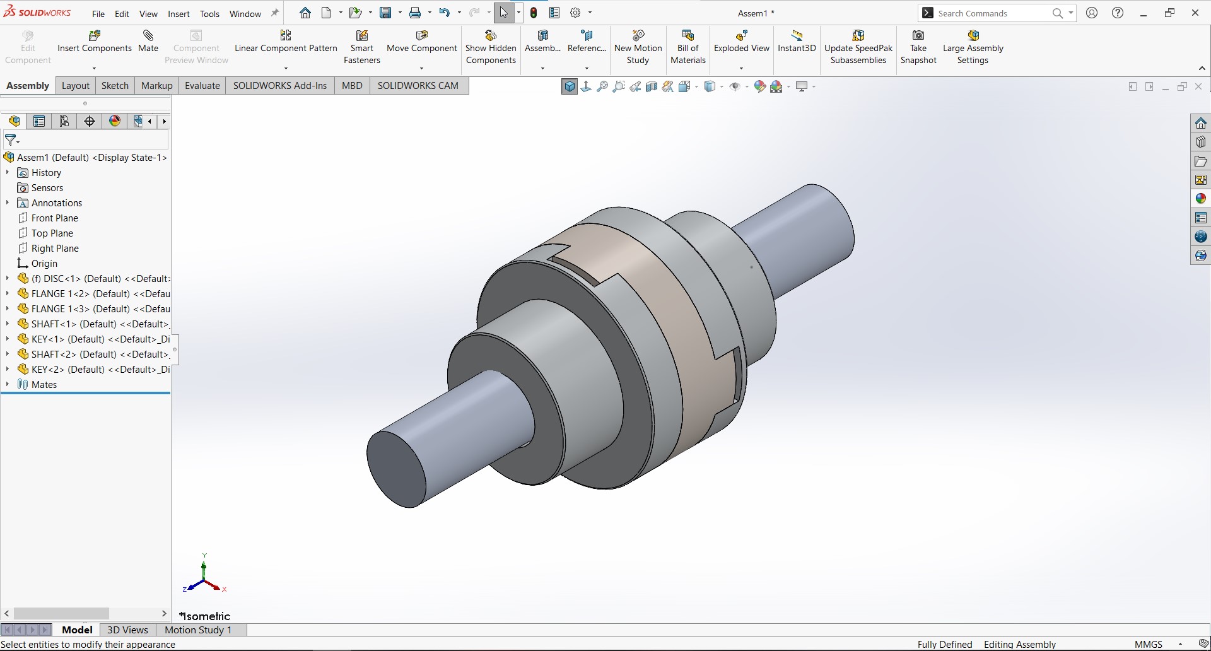Open the File menu
The height and width of the screenshot is (651, 1211).
pyautogui.click(x=98, y=13)
